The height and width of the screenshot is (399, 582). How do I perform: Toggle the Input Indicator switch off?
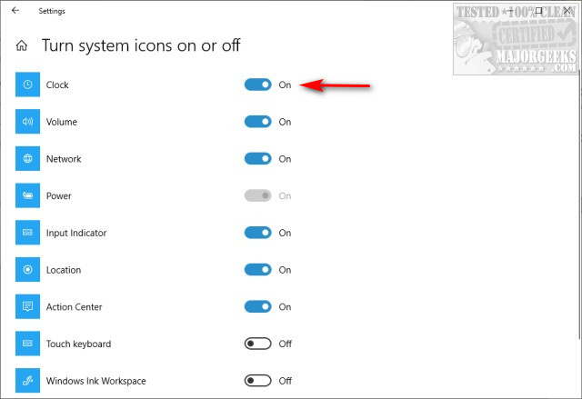tap(258, 233)
